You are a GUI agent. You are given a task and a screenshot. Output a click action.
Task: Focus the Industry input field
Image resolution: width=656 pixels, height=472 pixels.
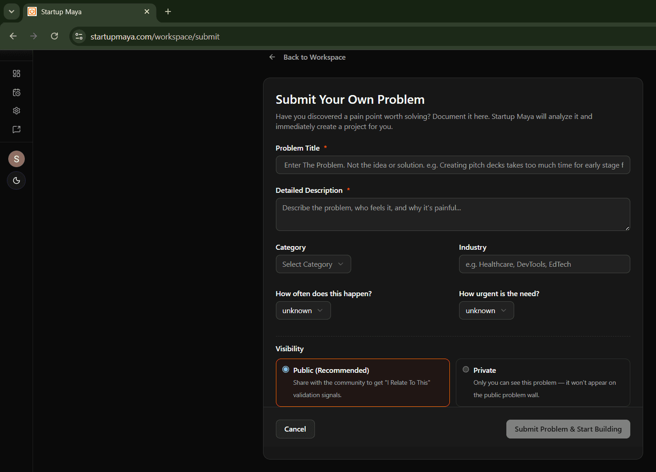click(x=544, y=264)
